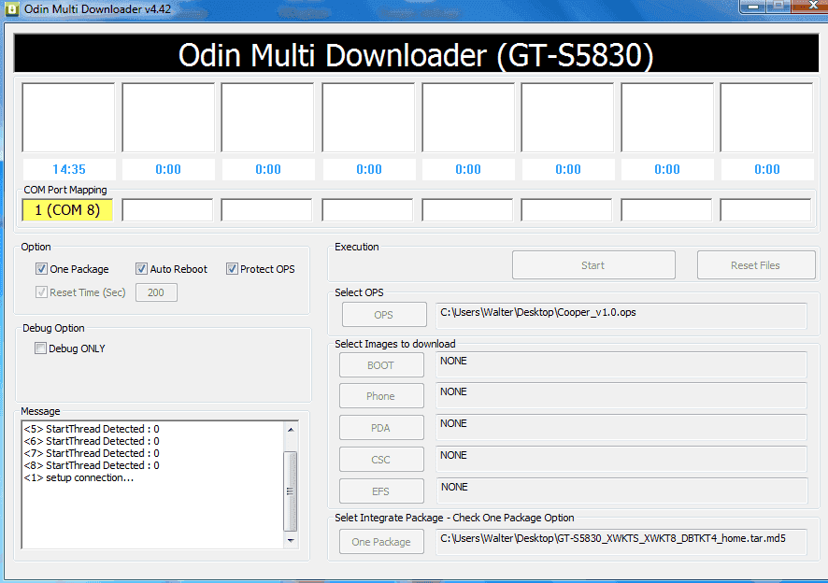The height and width of the screenshot is (583, 828).
Task: Click the OPS path field Cooper_v1.0.ops
Action: tap(621, 315)
